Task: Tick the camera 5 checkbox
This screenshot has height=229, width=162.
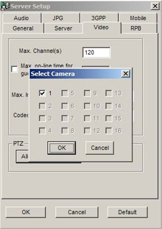Action: point(65,93)
